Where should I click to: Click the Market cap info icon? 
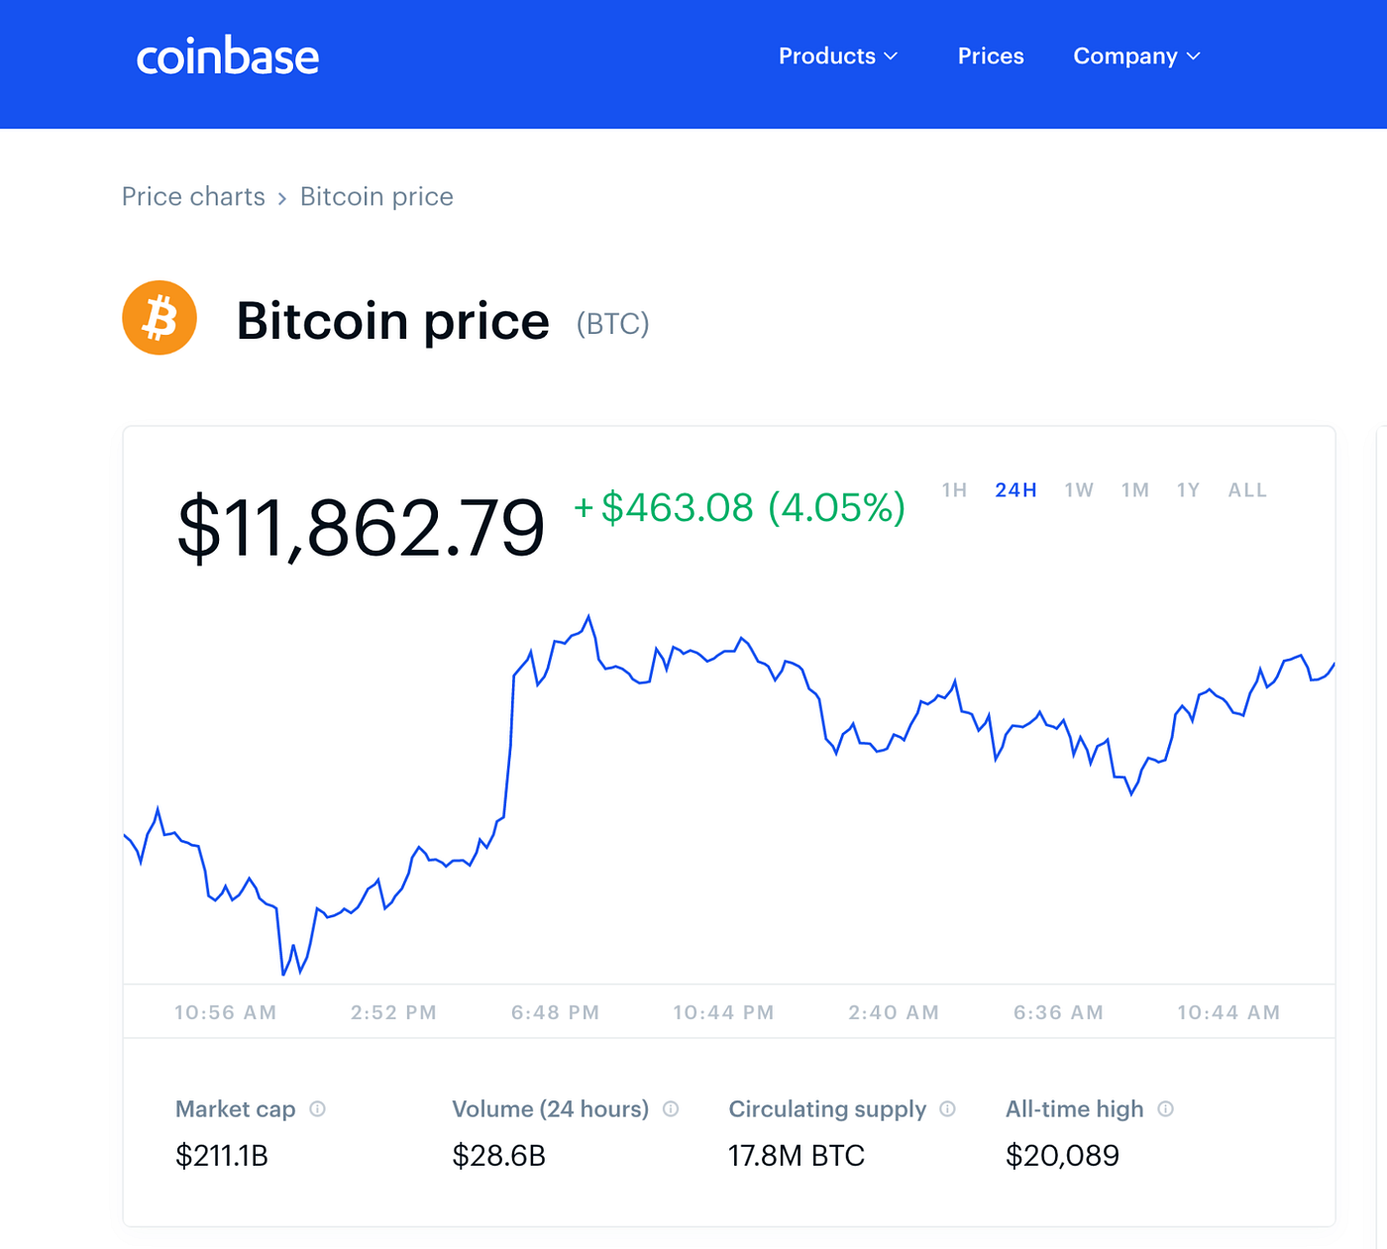317,1109
